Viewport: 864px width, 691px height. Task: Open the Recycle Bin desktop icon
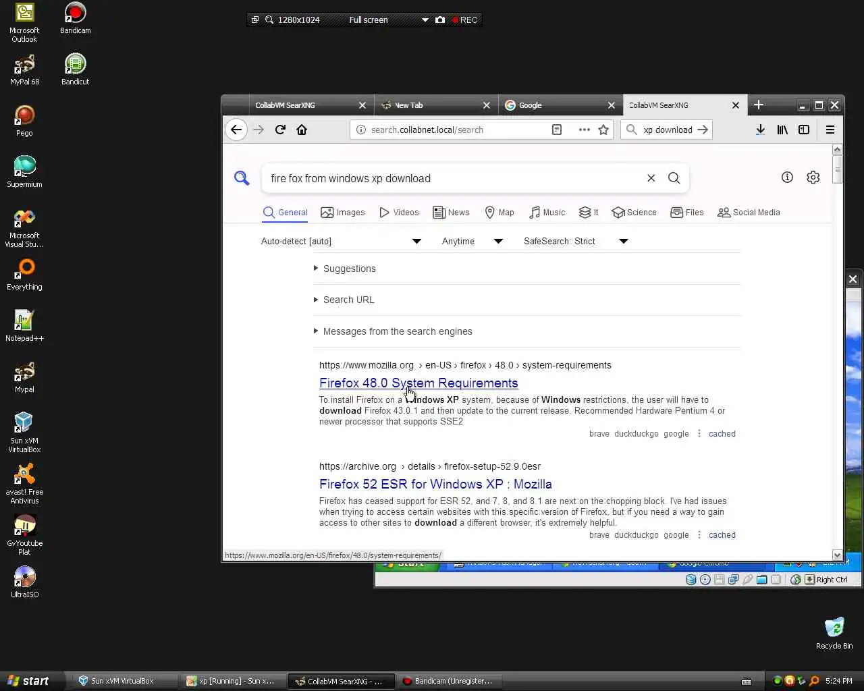click(834, 634)
